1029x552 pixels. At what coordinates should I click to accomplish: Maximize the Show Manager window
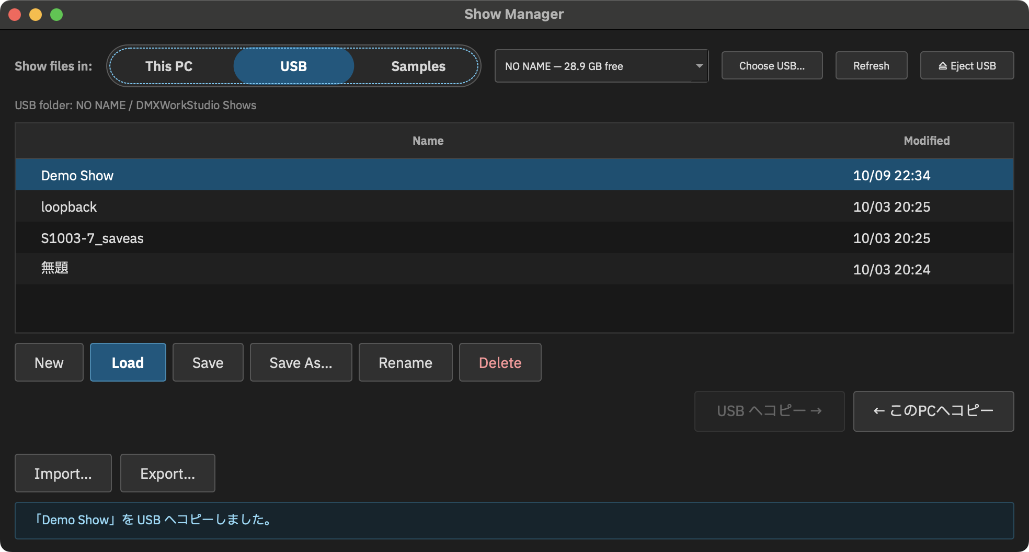pos(56,15)
